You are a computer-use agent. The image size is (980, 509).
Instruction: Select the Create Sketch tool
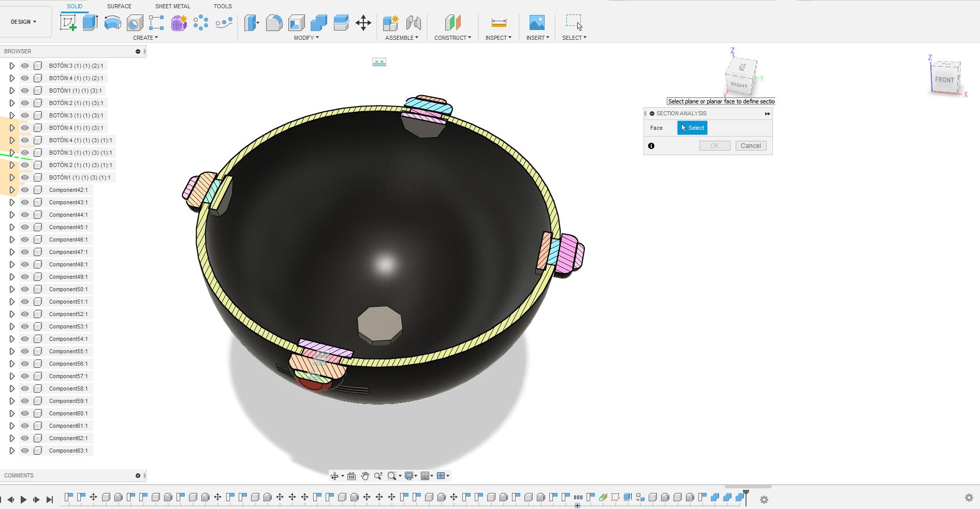pyautogui.click(x=68, y=23)
